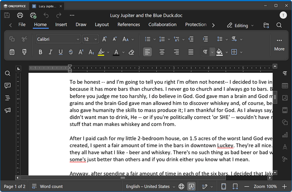
Task: Open the Comments panel in the left sidebar
Action: pyautogui.click(x=7, y=86)
